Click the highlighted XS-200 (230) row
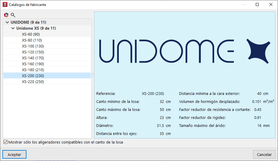The width and height of the screenshot is (278, 161). point(47,76)
